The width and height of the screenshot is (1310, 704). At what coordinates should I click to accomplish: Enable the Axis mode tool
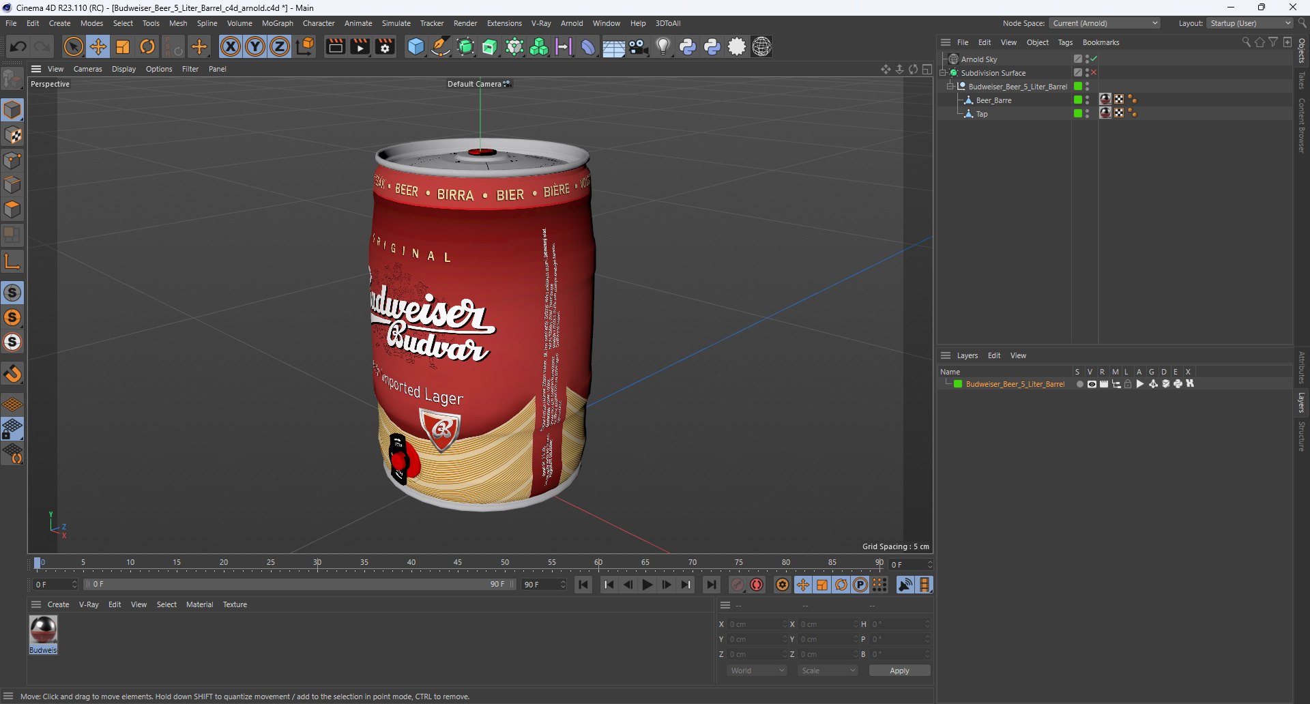[12, 261]
